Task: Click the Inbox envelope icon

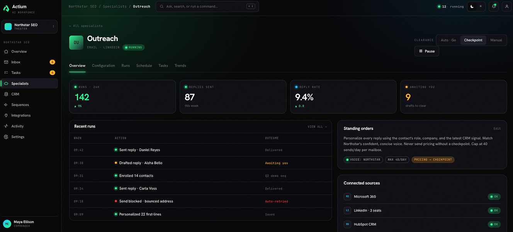Action: (6, 62)
